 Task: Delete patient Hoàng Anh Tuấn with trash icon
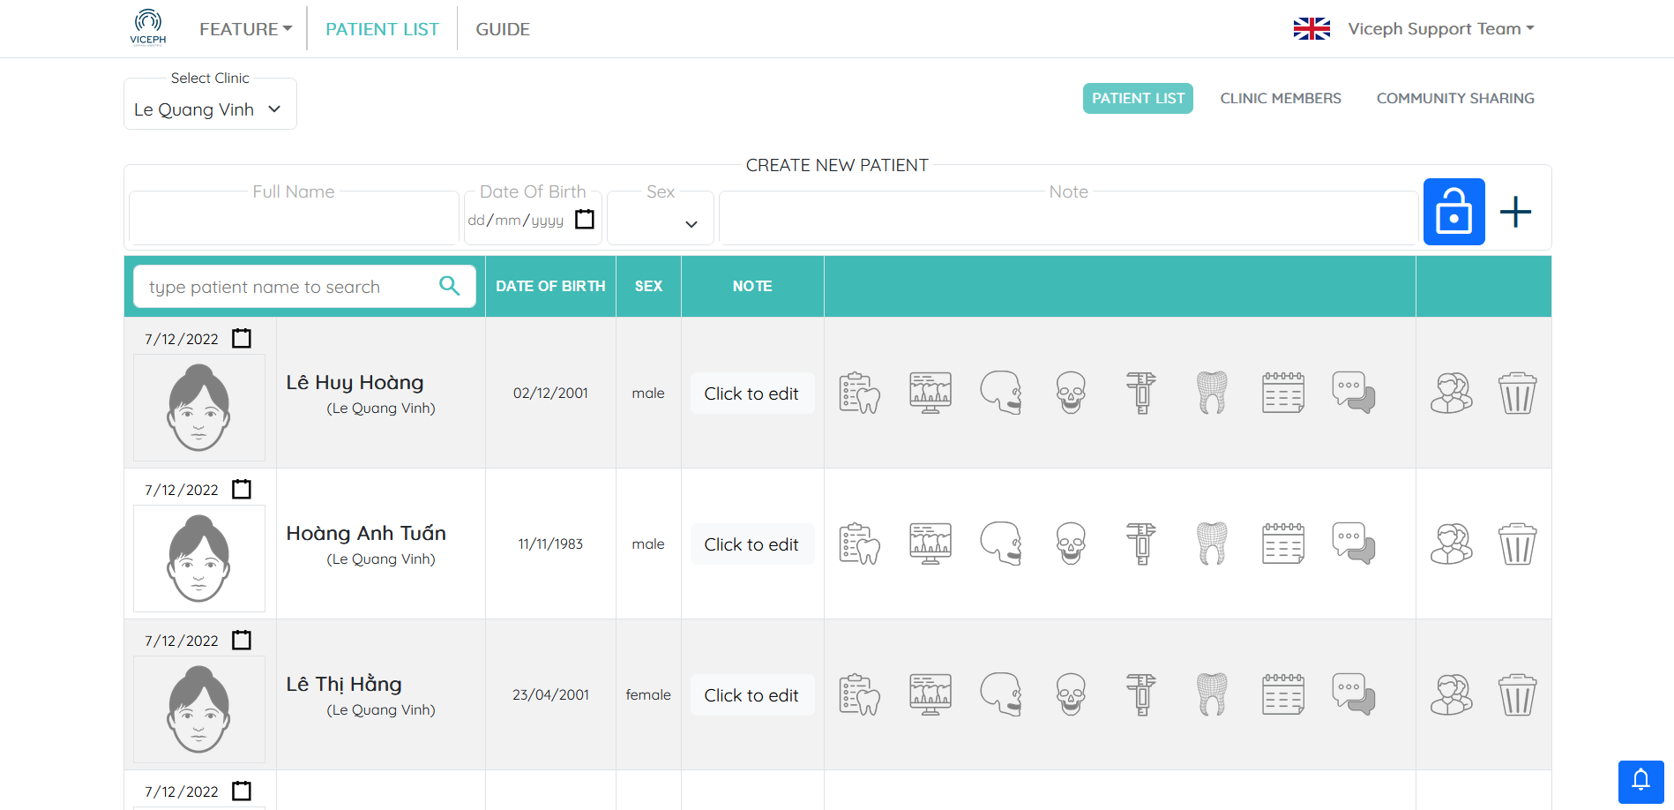tap(1518, 544)
